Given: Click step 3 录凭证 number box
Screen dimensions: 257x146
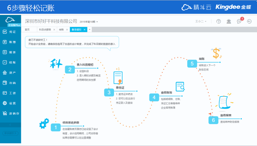Looking at the screenshot, I should (x=109, y=93).
